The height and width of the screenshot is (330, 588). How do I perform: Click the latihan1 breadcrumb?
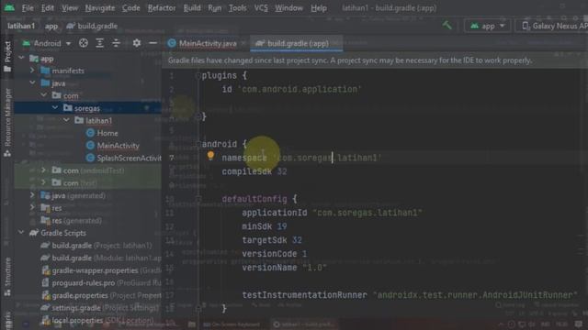pos(21,26)
